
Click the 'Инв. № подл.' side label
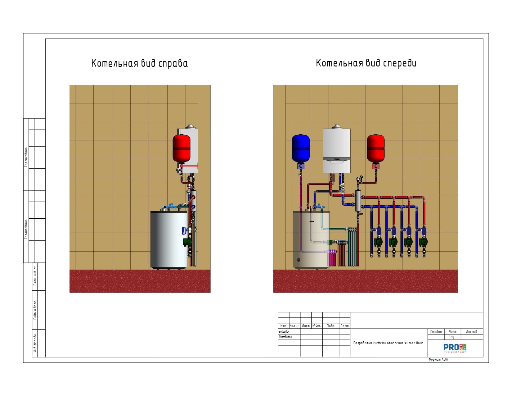click(35, 343)
